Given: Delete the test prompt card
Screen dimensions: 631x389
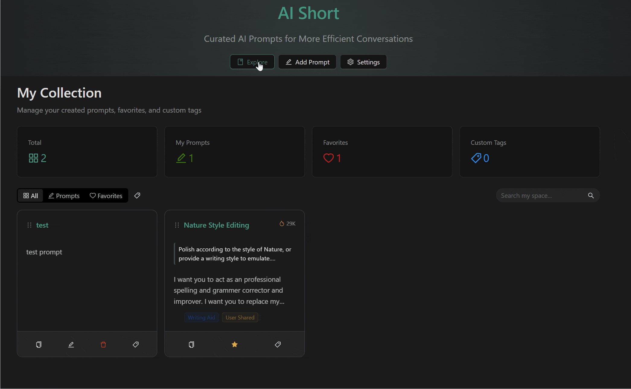Looking at the screenshot, I should coord(103,344).
